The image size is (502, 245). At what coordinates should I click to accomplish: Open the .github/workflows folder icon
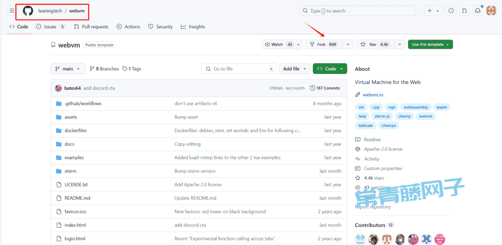[59, 104]
